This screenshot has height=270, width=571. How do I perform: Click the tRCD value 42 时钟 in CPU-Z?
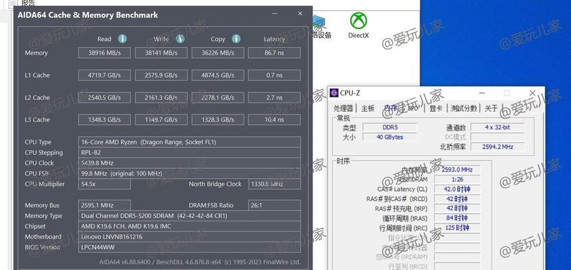pos(457,199)
